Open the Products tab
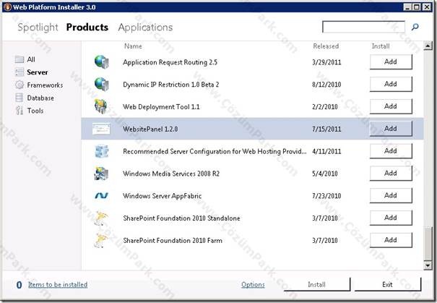This screenshot has width=437, height=303. 87,27
